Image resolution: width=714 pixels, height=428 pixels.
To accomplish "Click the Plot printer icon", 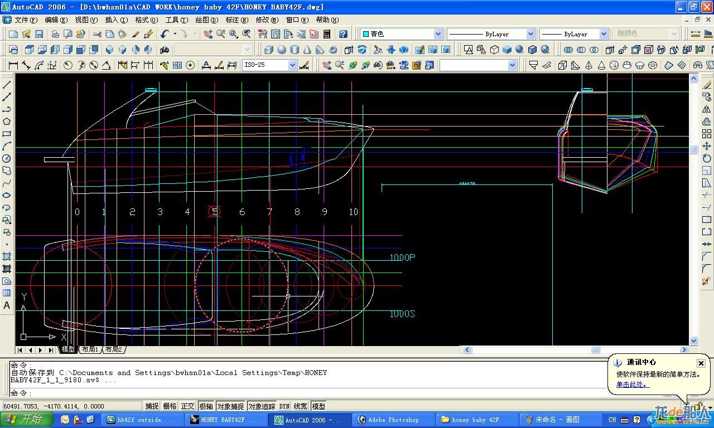I will coord(55,34).
